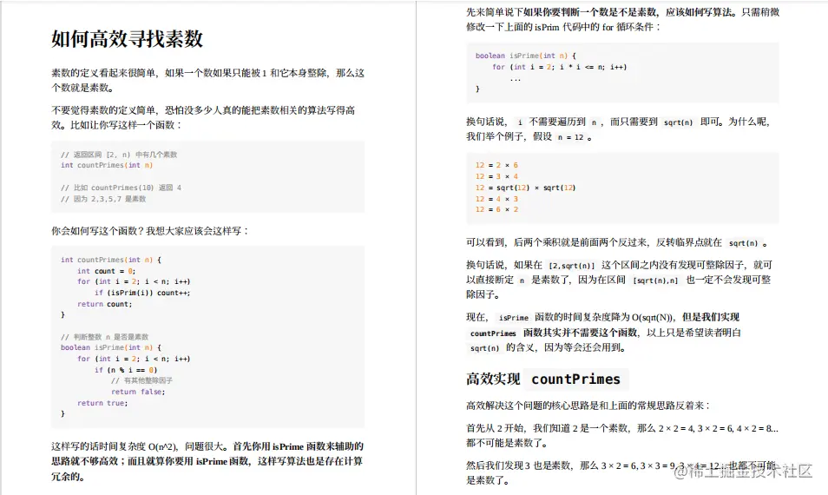The width and height of the screenshot is (828, 495).
Task: Click inline code [sqrt(n),n]
Action: point(655,280)
